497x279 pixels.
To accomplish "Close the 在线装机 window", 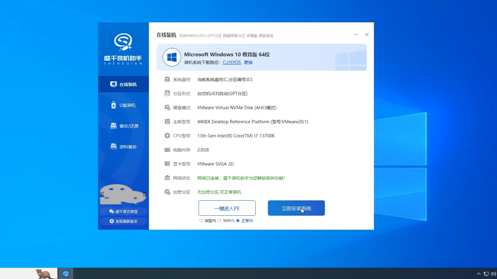I will click(x=367, y=35).
